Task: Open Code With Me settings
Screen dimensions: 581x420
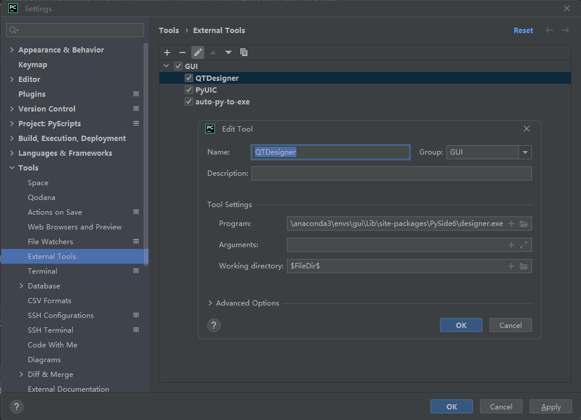Action: point(53,345)
